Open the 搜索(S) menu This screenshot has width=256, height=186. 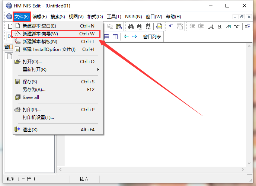click(58, 16)
